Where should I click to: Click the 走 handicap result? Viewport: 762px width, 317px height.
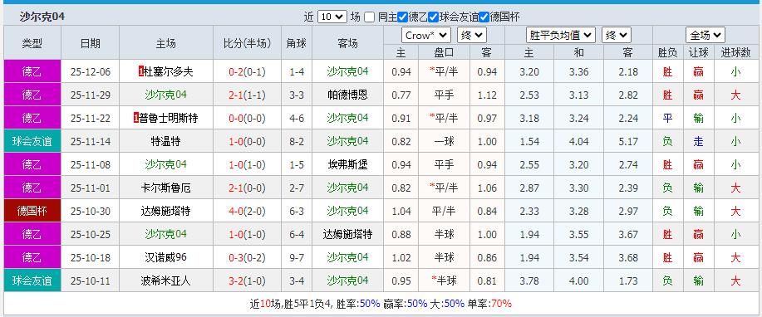[x=698, y=141]
